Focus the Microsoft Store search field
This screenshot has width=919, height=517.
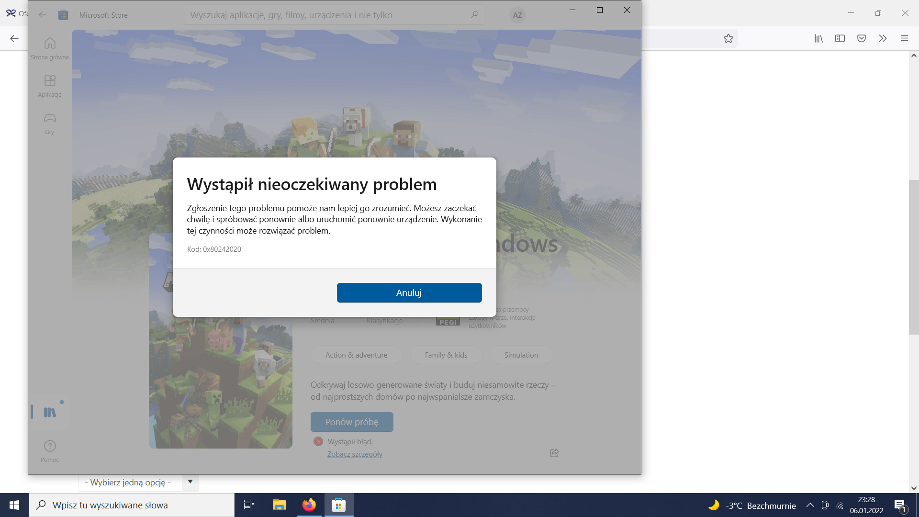[x=334, y=15]
